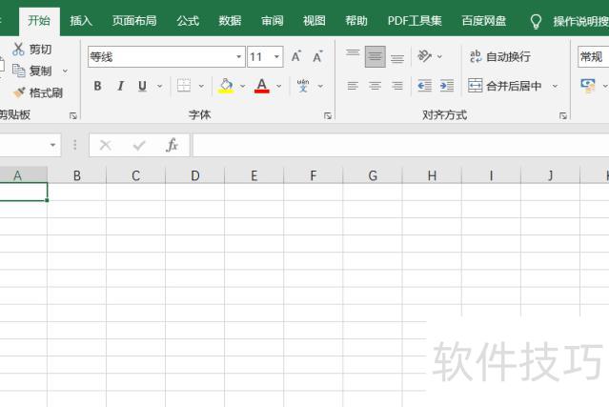Click the Insert Function fx icon
The image size is (609, 407).
click(172, 145)
